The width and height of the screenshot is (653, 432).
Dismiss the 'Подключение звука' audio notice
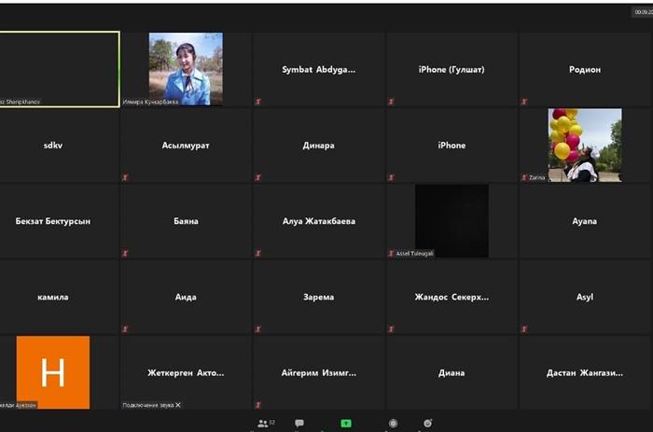tap(178, 405)
